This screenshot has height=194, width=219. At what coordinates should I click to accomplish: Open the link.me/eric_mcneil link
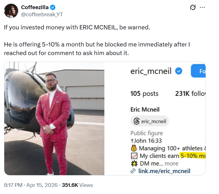(x=164, y=171)
